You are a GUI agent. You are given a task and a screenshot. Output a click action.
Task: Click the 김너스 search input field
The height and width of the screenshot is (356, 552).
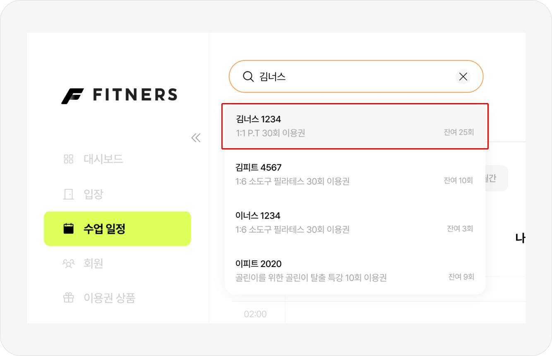[352, 77]
